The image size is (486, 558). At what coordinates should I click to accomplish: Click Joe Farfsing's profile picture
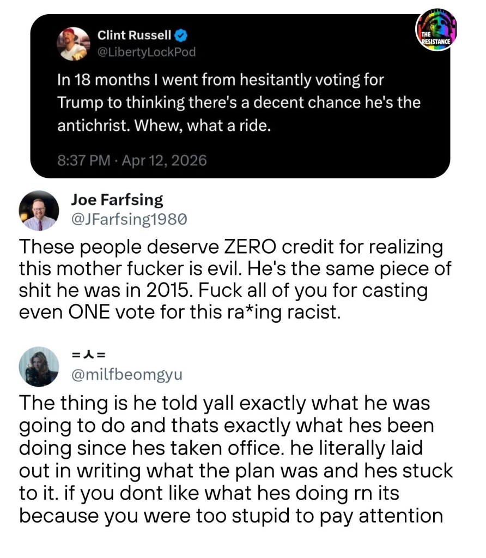tap(39, 211)
